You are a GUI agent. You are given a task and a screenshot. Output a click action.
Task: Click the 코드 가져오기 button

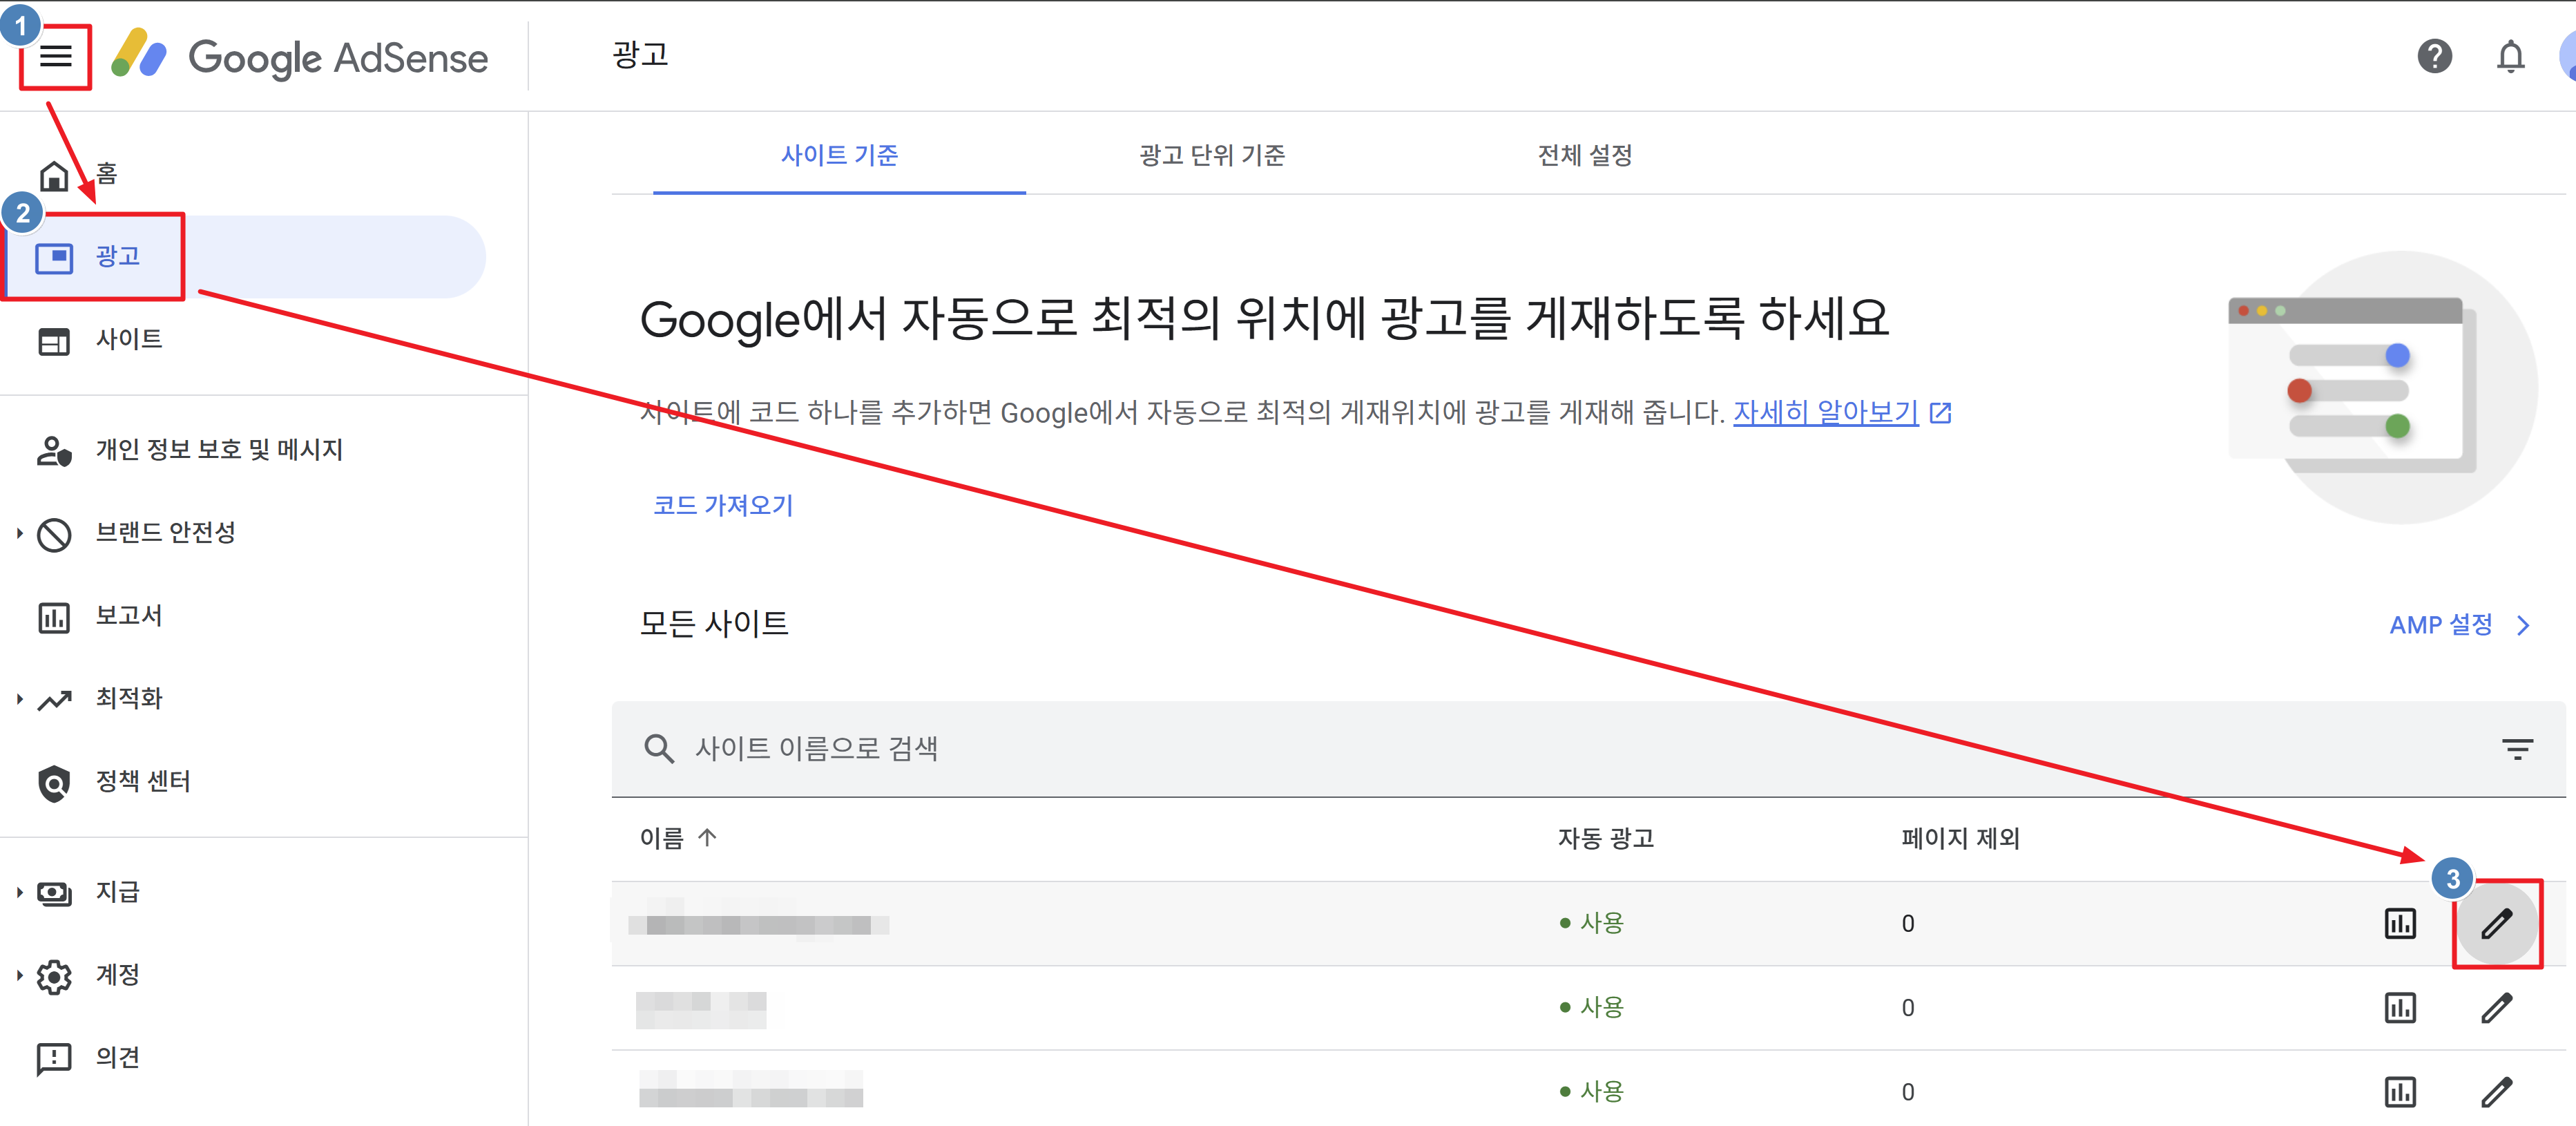tap(723, 505)
